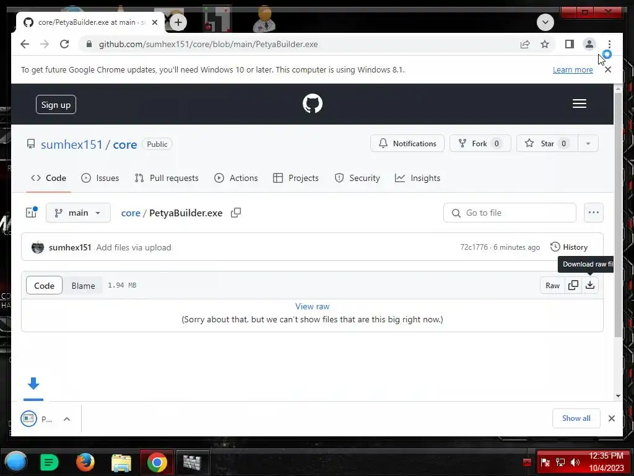Share this page via the address bar icon
Viewport: 634px width, 476px height.
click(x=525, y=44)
